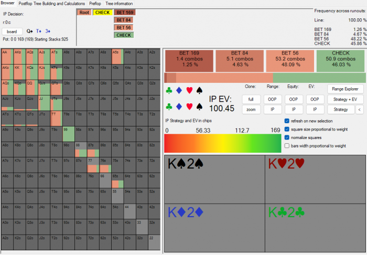Uncheck 'refresh on new selection' checkbox
This screenshot has width=367, height=255.
[287, 121]
